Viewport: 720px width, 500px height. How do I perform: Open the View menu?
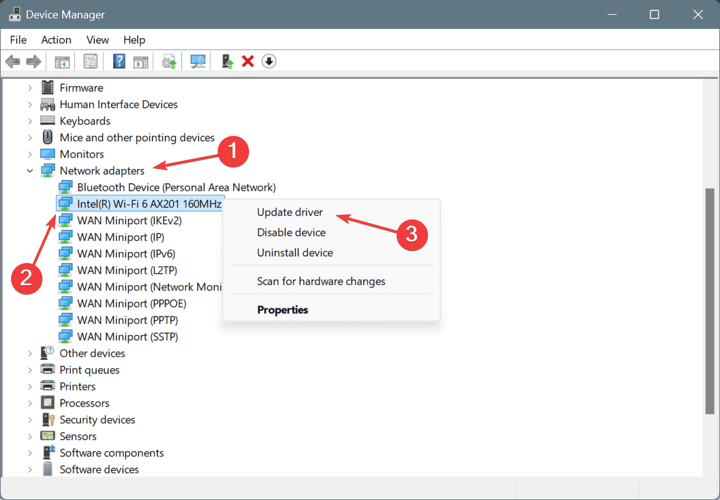97,40
